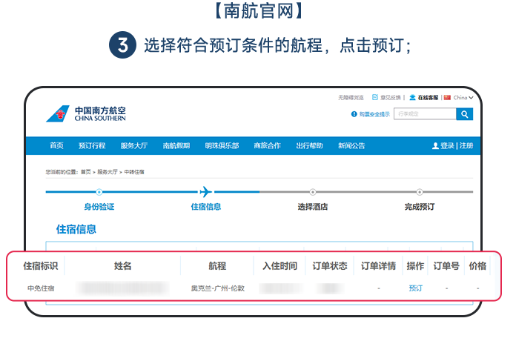The image size is (516, 364).
Task: Click the 无障碍浏览 link
Action: pos(351,98)
